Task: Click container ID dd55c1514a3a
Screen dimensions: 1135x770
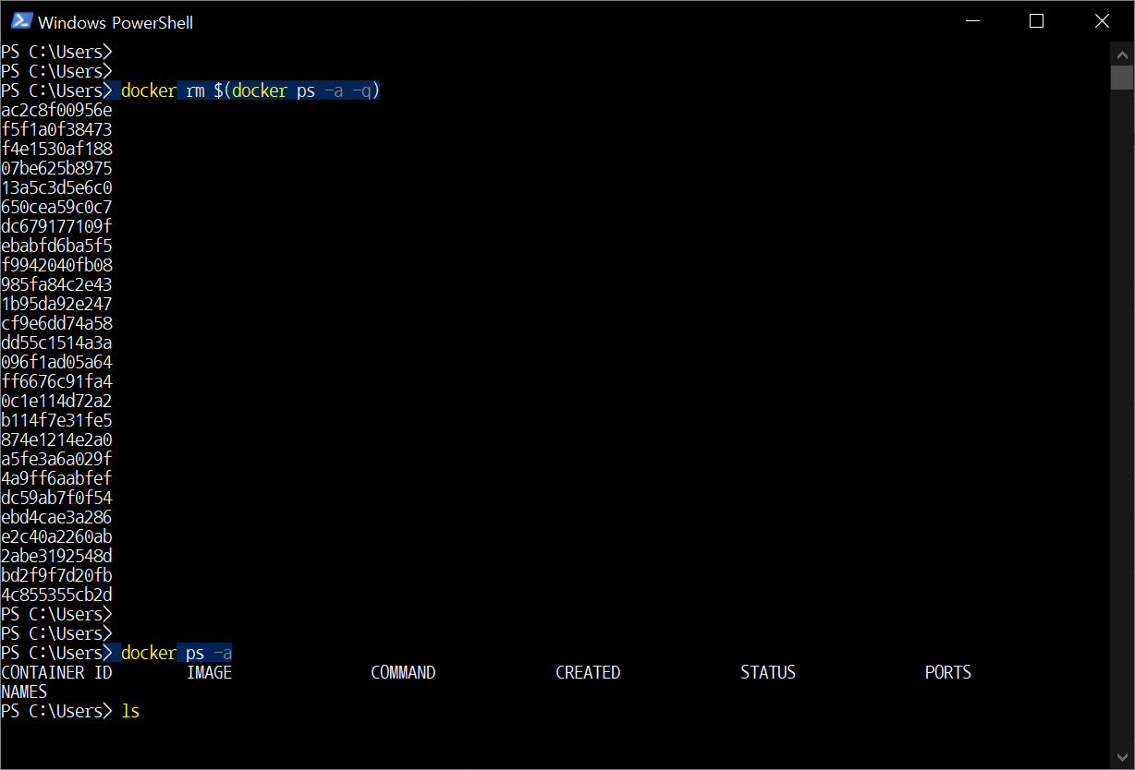Action: pos(57,343)
